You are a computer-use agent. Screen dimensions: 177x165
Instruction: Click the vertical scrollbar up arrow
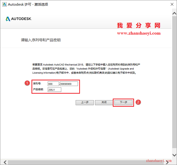coord(174,14)
